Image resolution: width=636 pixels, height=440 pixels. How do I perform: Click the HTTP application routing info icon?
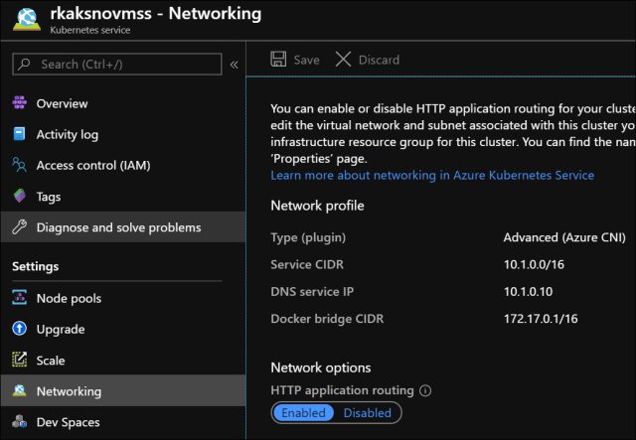(425, 391)
